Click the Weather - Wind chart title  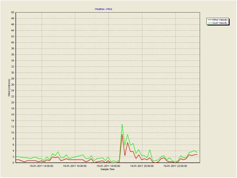[x=103, y=9]
